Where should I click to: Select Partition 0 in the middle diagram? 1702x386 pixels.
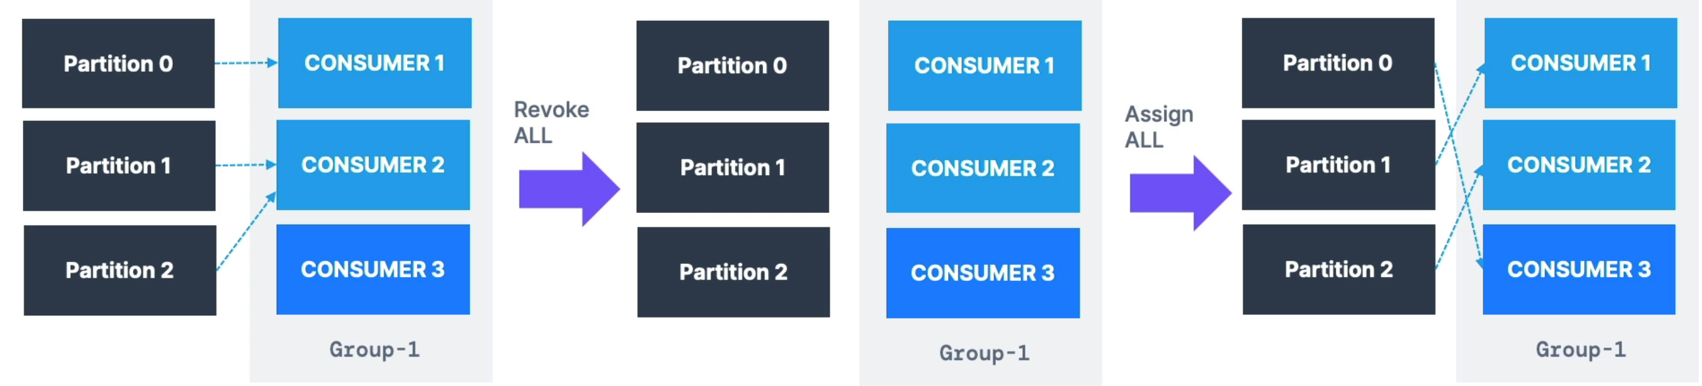(x=733, y=65)
